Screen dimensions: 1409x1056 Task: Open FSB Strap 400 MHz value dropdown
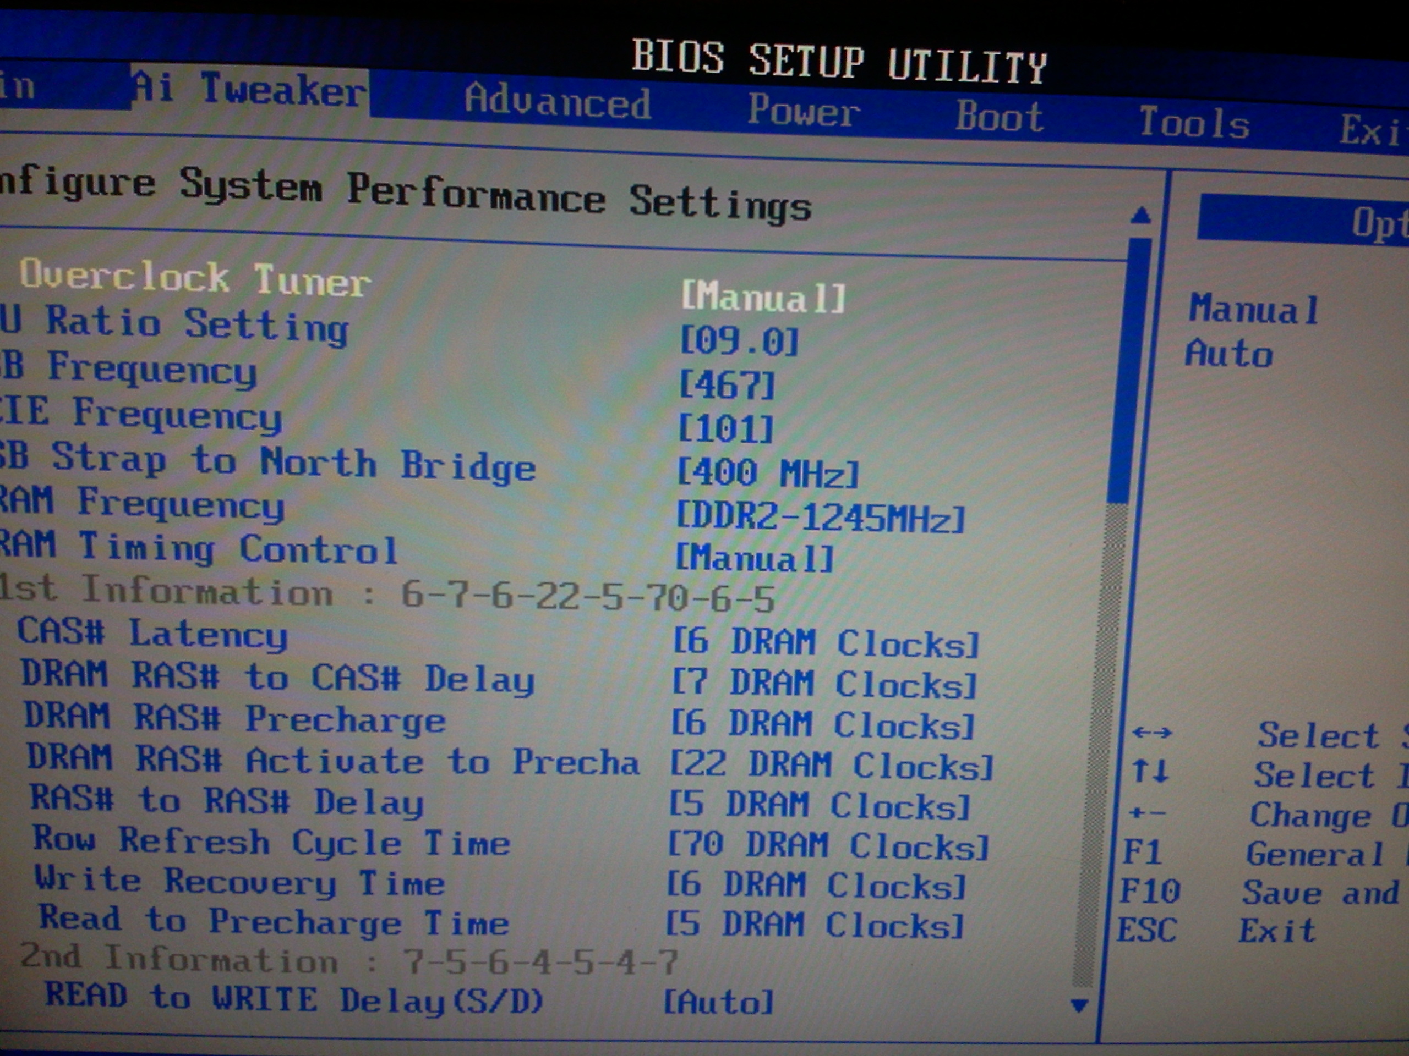coord(768,473)
